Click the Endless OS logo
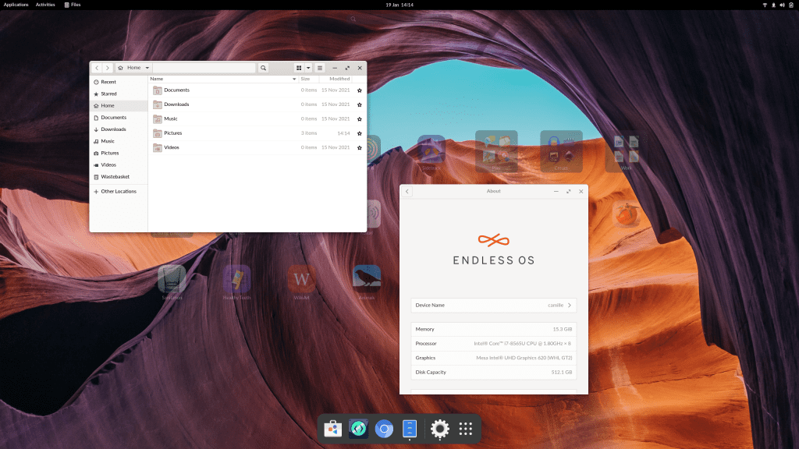The image size is (799, 449). (493, 250)
